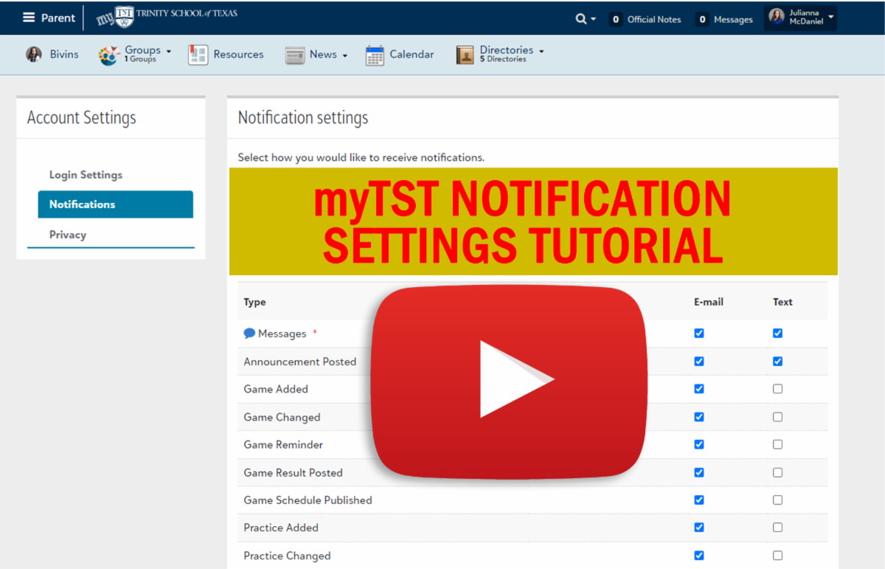
Task: Open the search magnifier in the top bar
Action: 581,19
